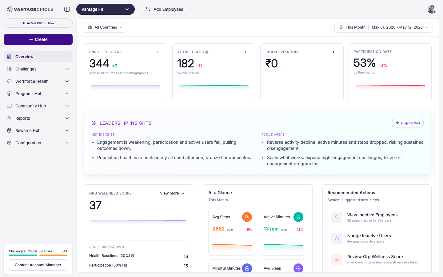Viewport: 443px width, 277px height.
Task: Select Overview in the sidebar
Action: pyautogui.click(x=38, y=57)
